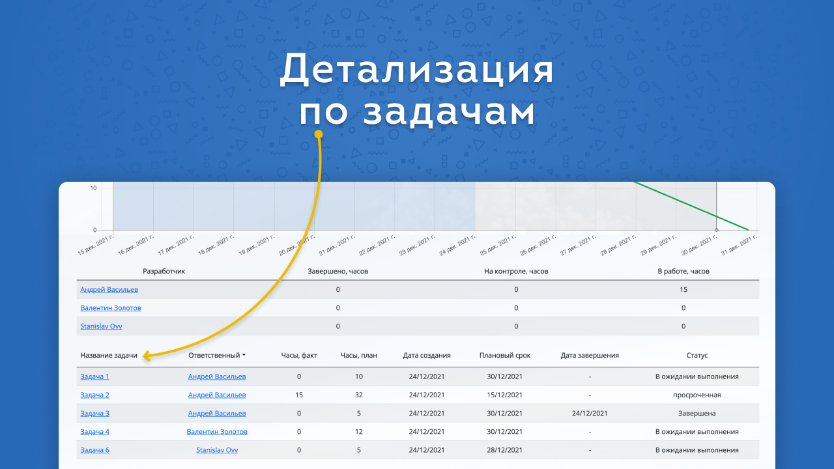Click Stanislav Ovv in Задача 6 row
The width and height of the screenshot is (834, 469).
point(217,450)
